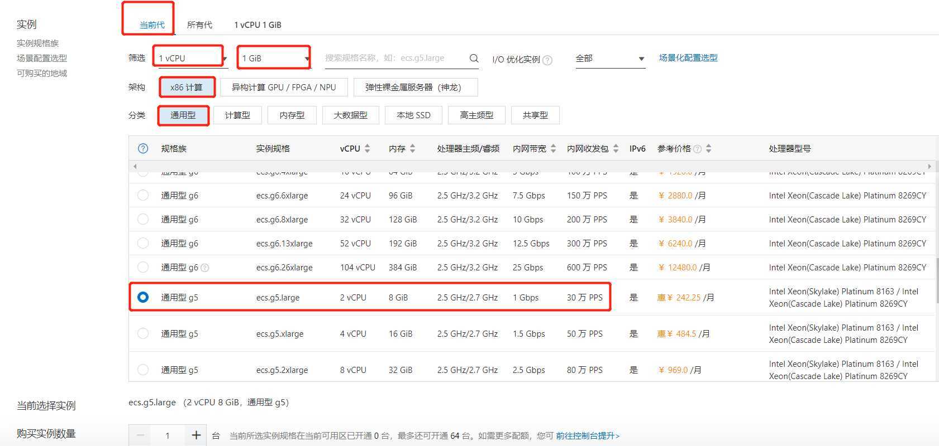Choose 大数据型 category
939x446 pixels.
351,115
